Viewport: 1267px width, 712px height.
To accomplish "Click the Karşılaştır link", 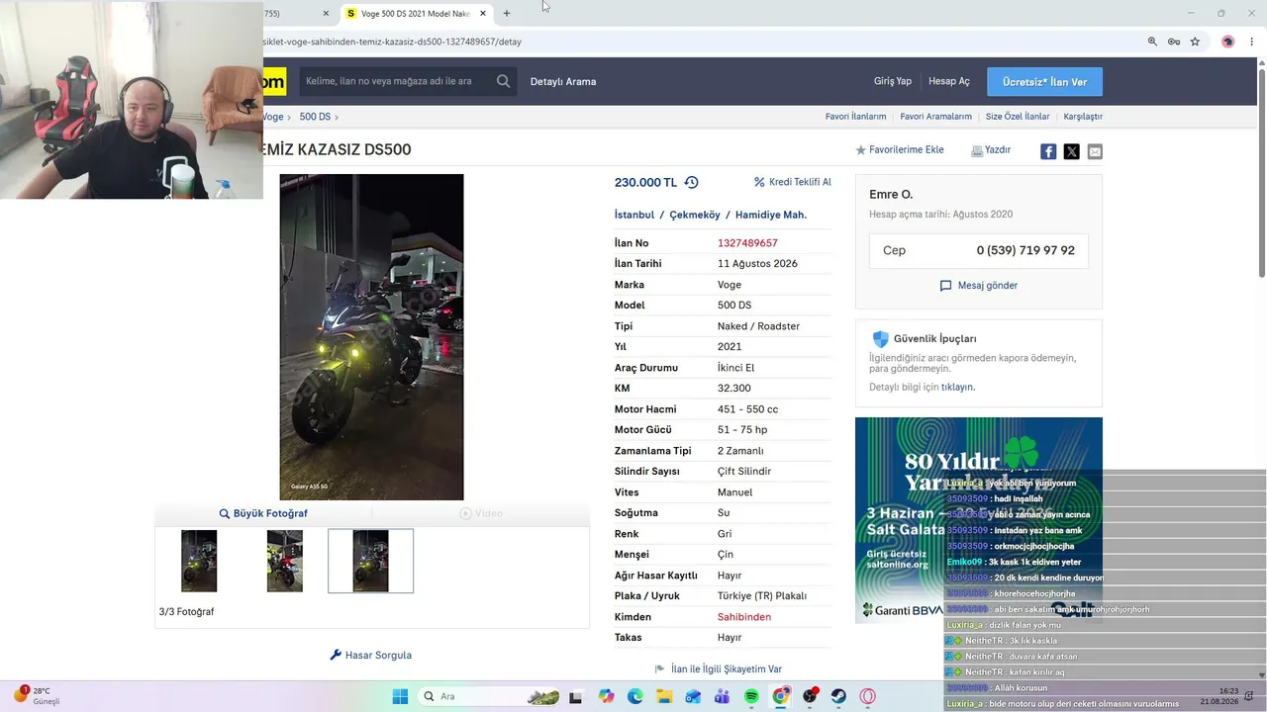I will coord(1083,117).
